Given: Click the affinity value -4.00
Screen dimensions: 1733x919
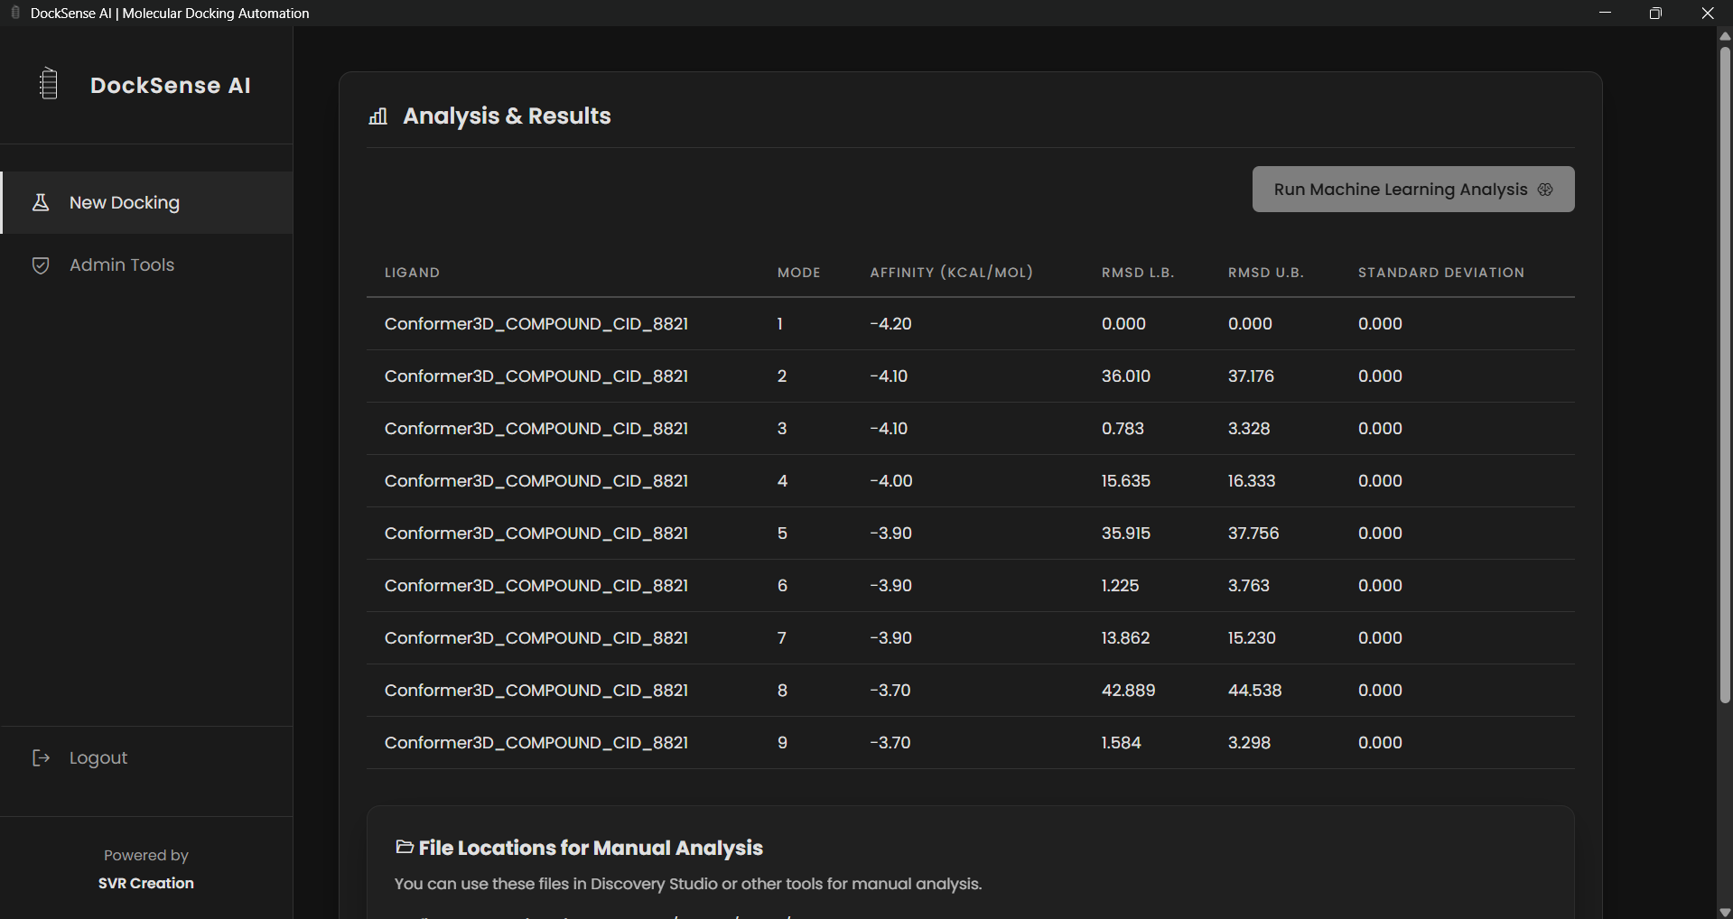Looking at the screenshot, I should pyautogui.click(x=891, y=481).
